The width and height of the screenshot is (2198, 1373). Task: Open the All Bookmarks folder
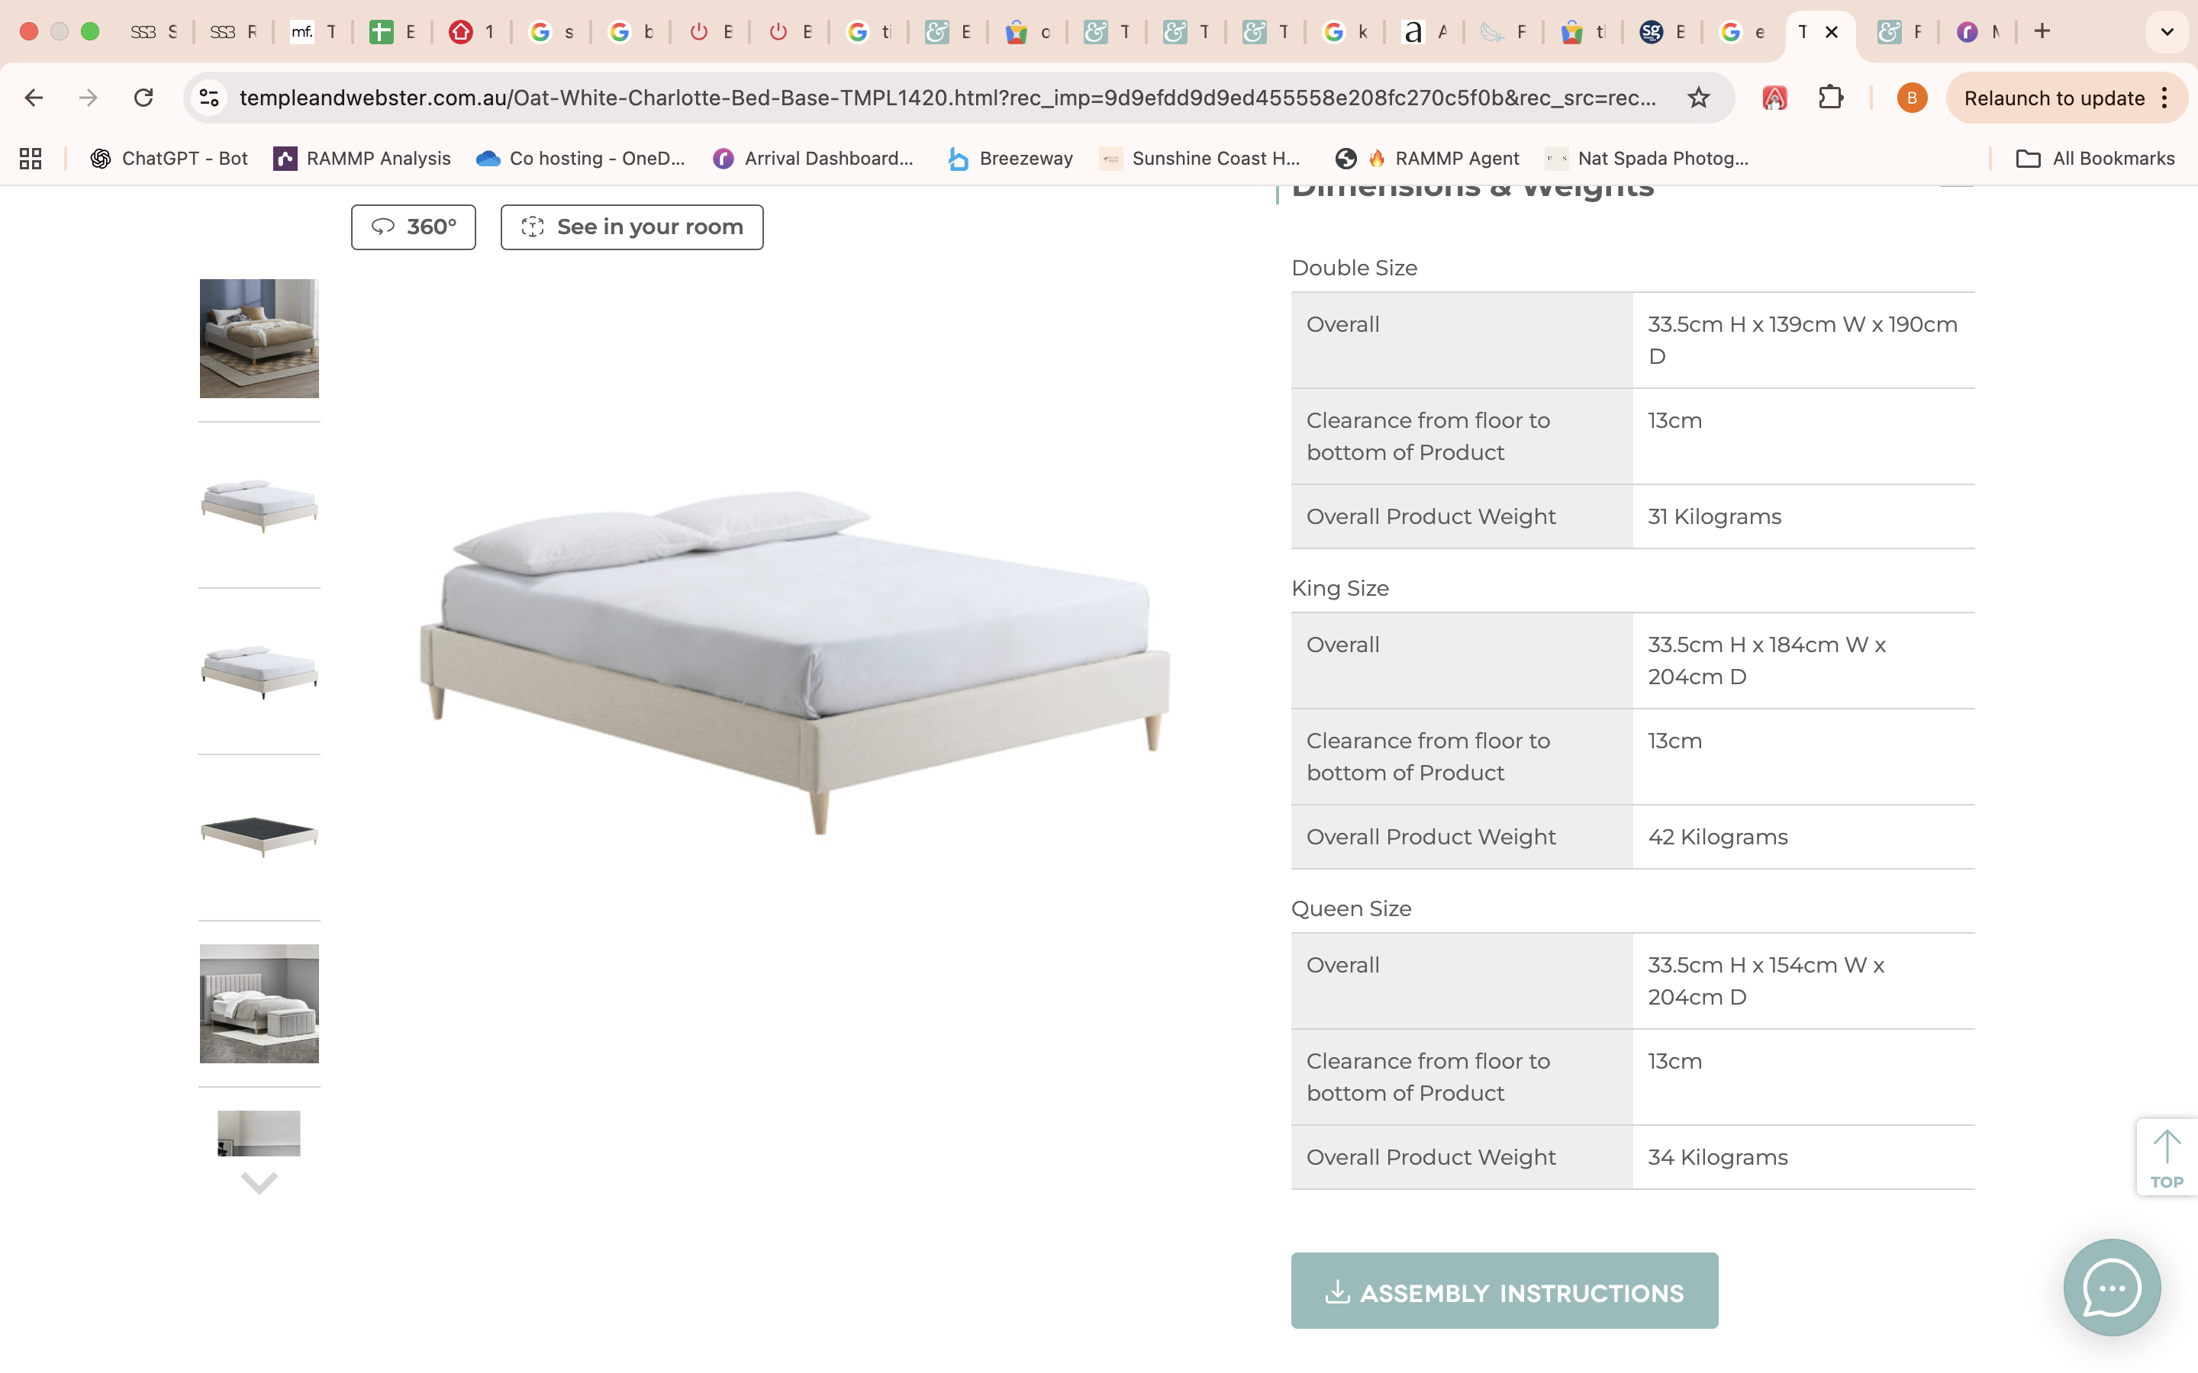pyautogui.click(x=2096, y=158)
